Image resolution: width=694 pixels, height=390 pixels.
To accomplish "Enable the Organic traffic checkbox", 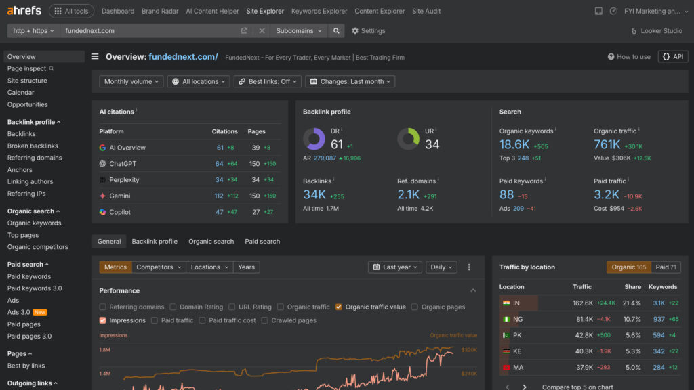I will 281,307.
